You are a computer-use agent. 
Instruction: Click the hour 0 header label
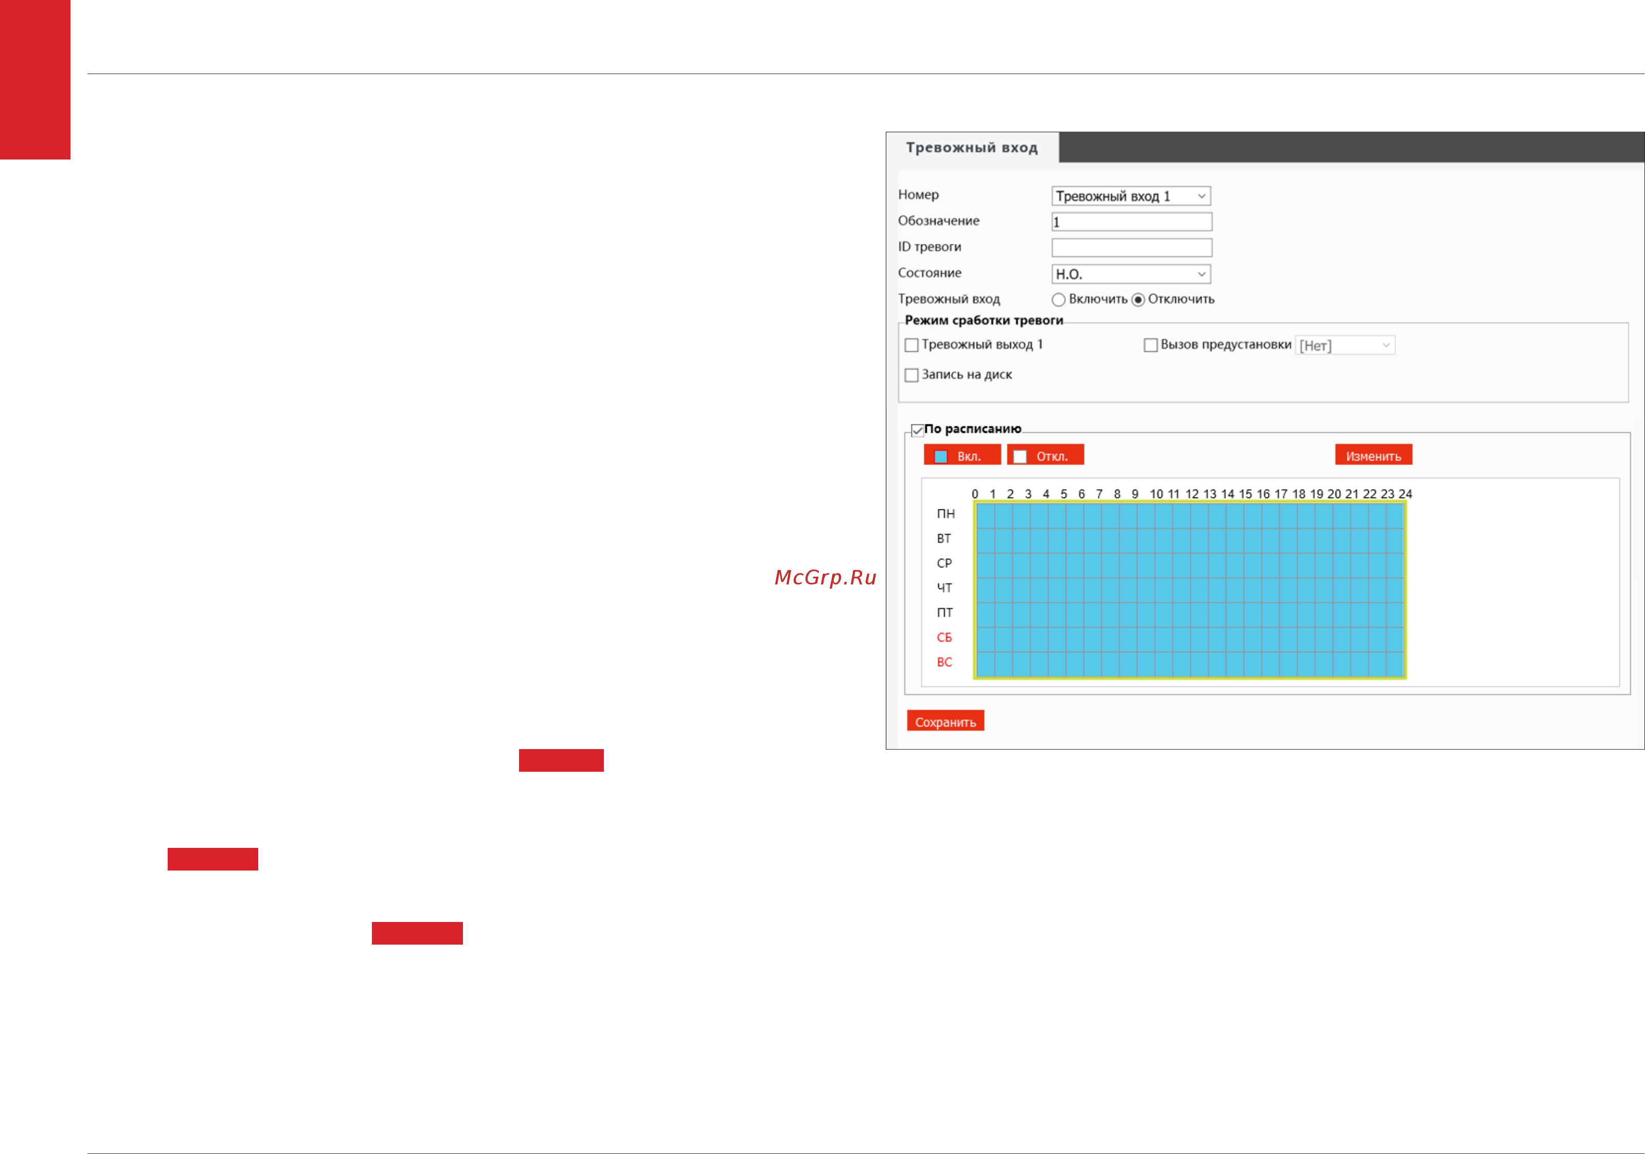(975, 494)
